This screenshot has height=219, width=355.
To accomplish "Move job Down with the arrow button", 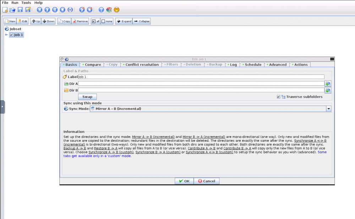I will (x=48, y=21).
